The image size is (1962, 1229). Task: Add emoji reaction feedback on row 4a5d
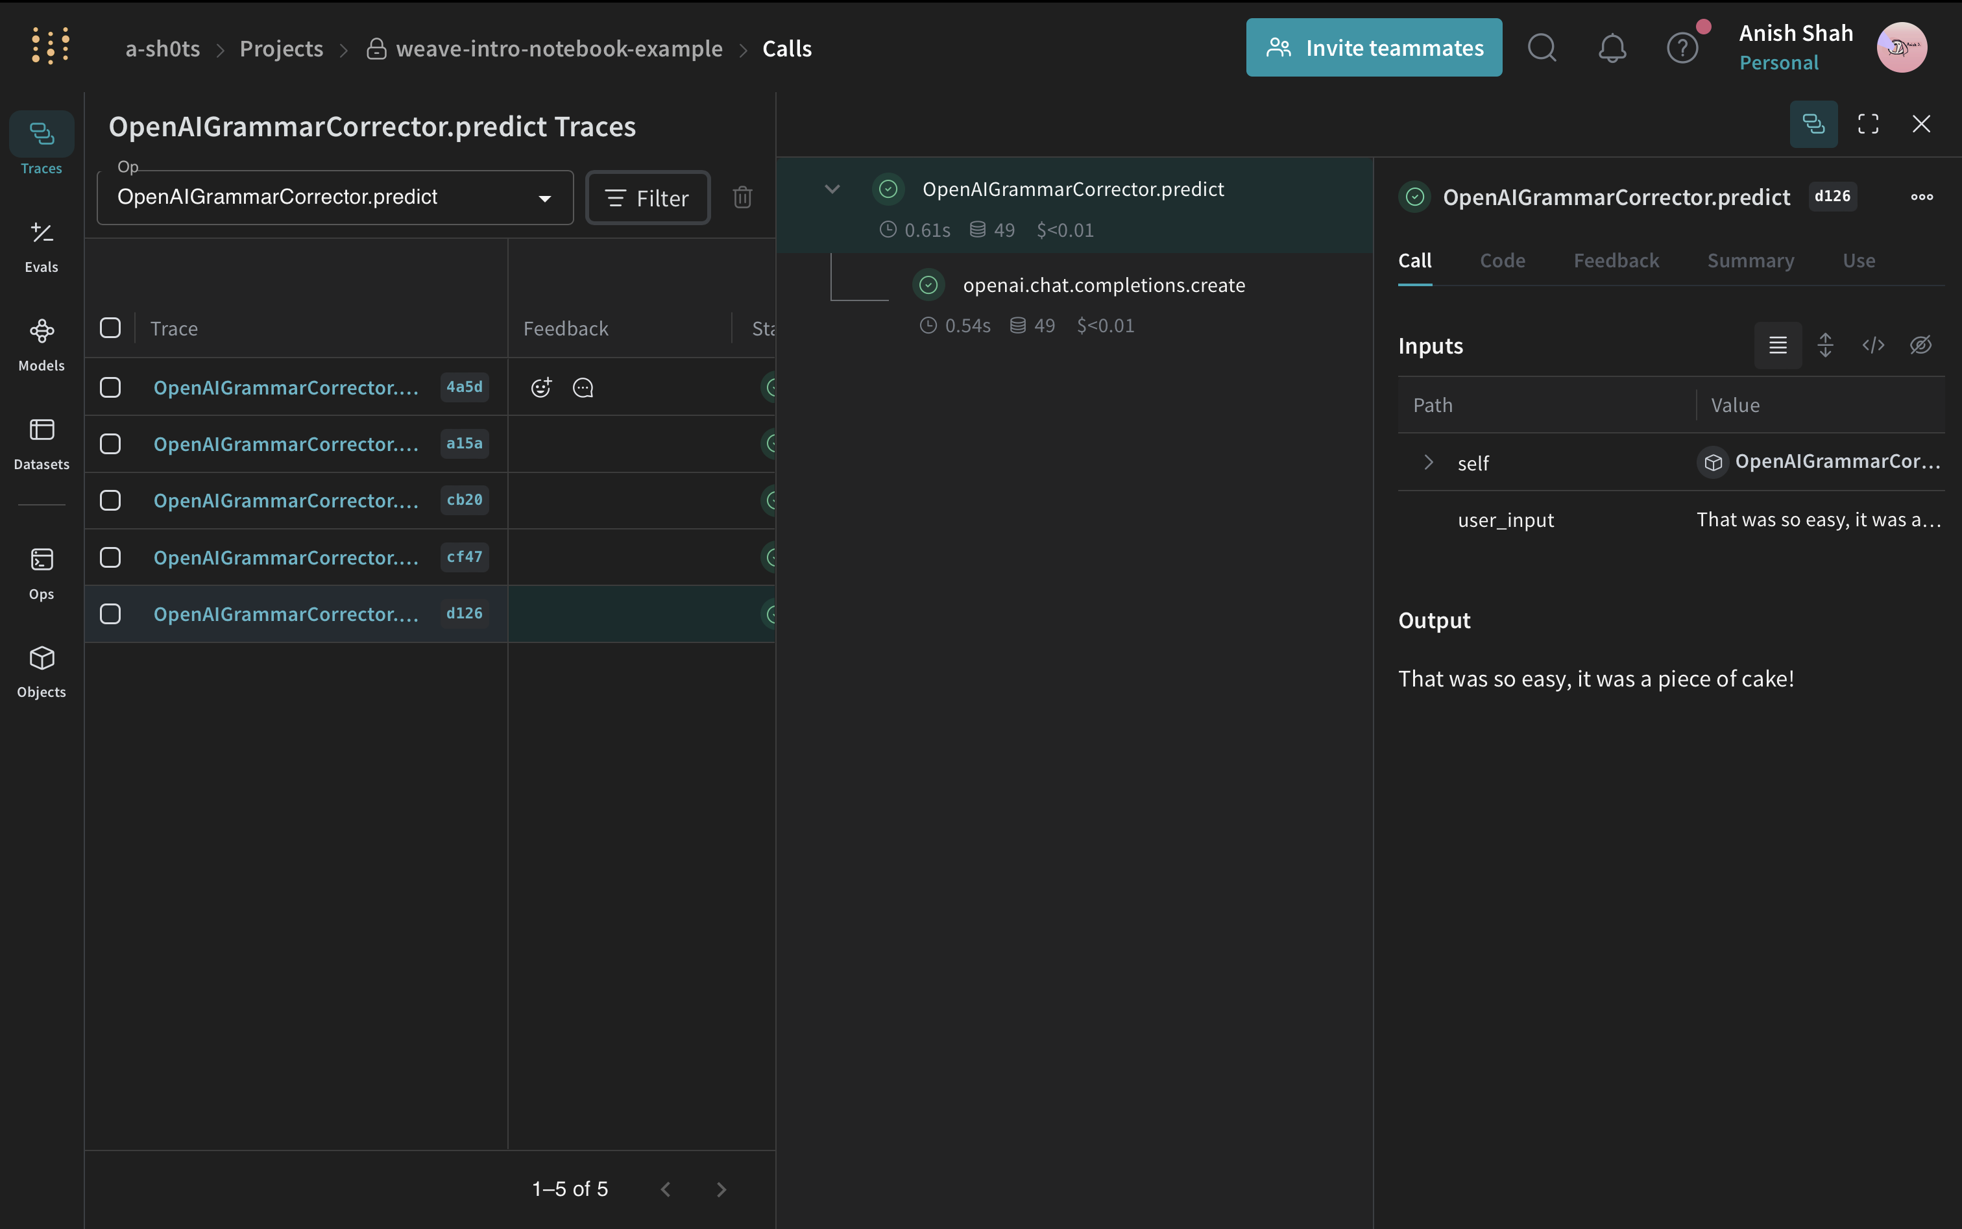click(541, 387)
